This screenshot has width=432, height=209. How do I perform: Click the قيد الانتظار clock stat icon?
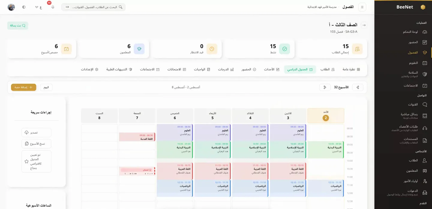pyautogui.click(x=212, y=49)
